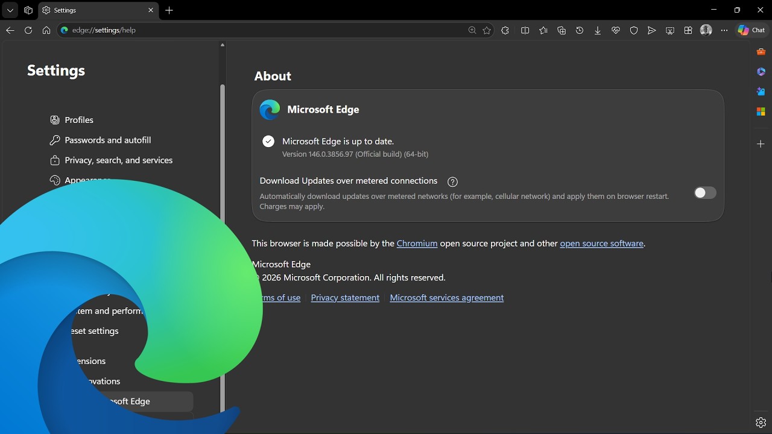Click the Microsoft Edge logo in About card

pyautogui.click(x=270, y=110)
